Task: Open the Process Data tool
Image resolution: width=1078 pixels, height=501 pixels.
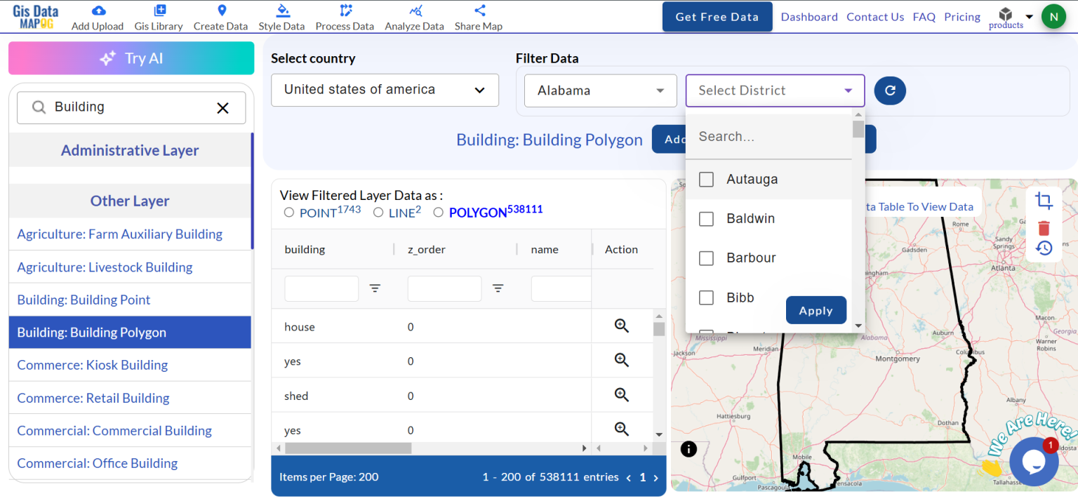Action: click(x=345, y=10)
